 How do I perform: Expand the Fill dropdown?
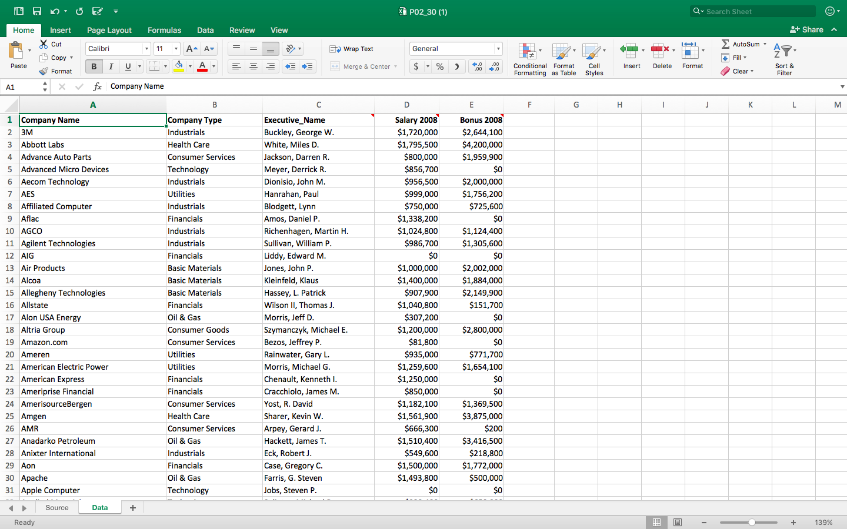(745, 58)
